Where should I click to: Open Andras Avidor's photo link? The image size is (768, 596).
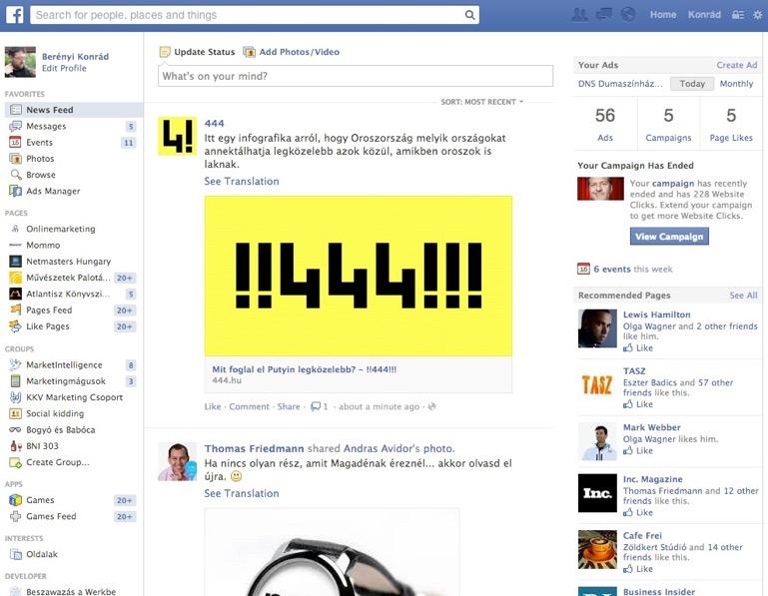398,448
